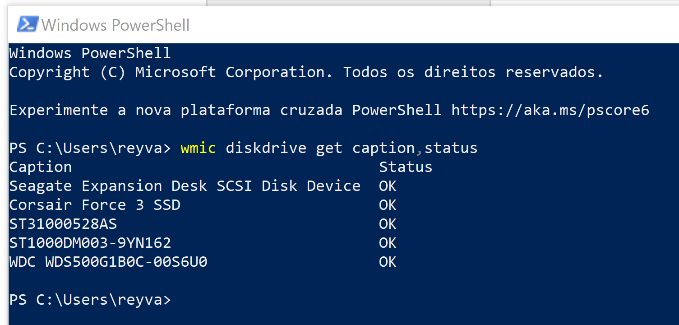This screenshot has height=325, width=679.
Task: Click the yellow wmic command word
Action: 199,148
